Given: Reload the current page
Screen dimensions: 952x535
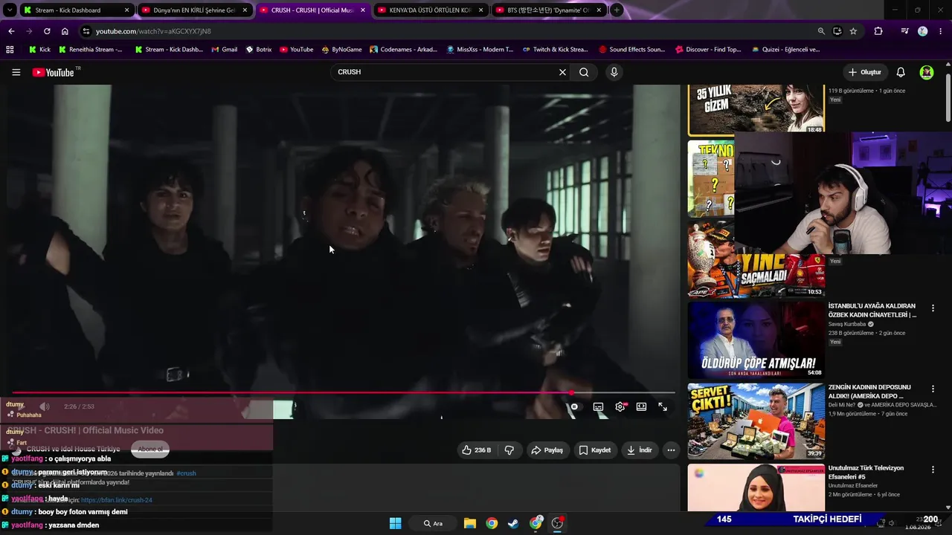Looking at the screenshot, I should pos(47,31).
